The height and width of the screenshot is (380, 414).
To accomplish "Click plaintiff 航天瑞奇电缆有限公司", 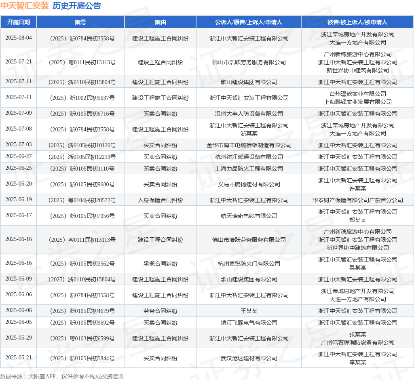I will pos(249,216).
